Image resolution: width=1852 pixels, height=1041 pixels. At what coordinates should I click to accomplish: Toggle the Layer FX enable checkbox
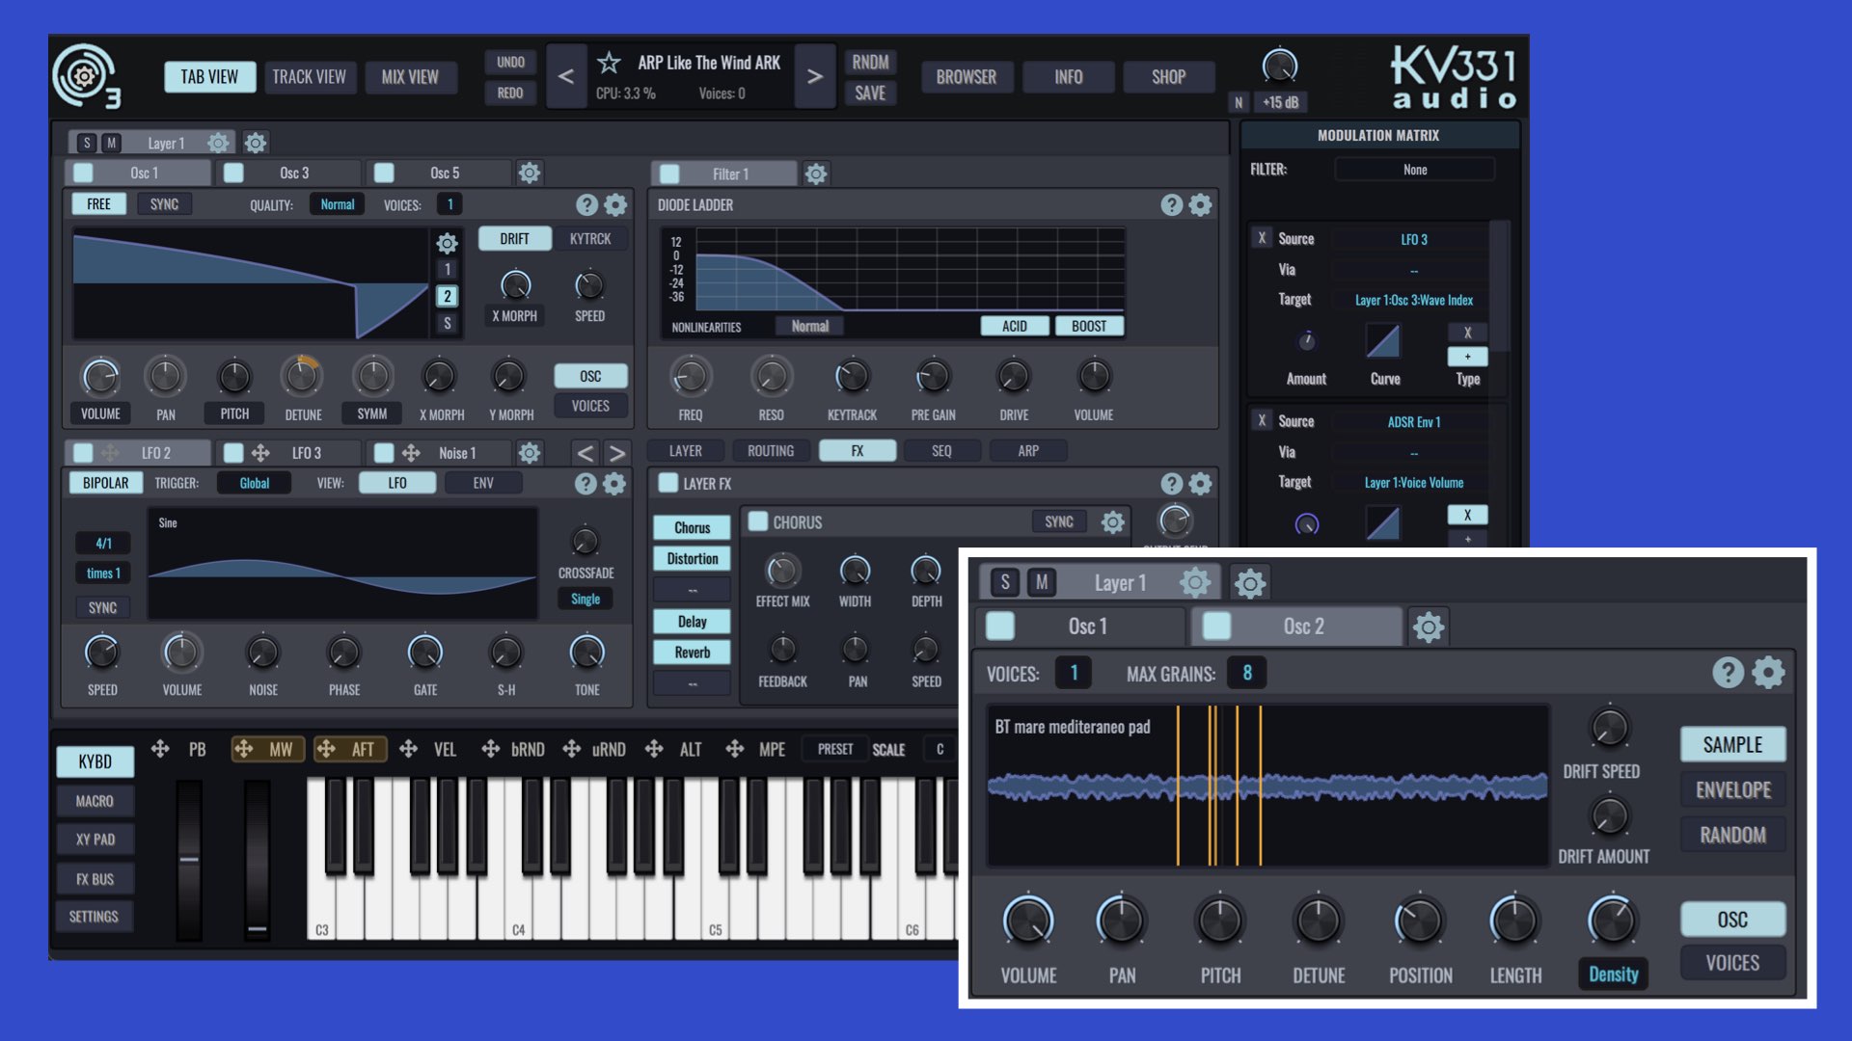click(x=667, y=483)
